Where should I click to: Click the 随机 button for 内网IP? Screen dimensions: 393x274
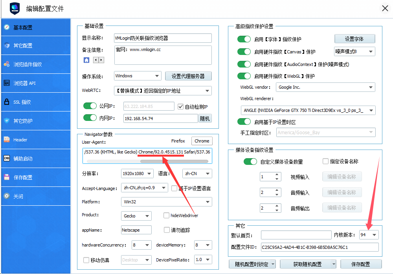click(x=205, y=119)
